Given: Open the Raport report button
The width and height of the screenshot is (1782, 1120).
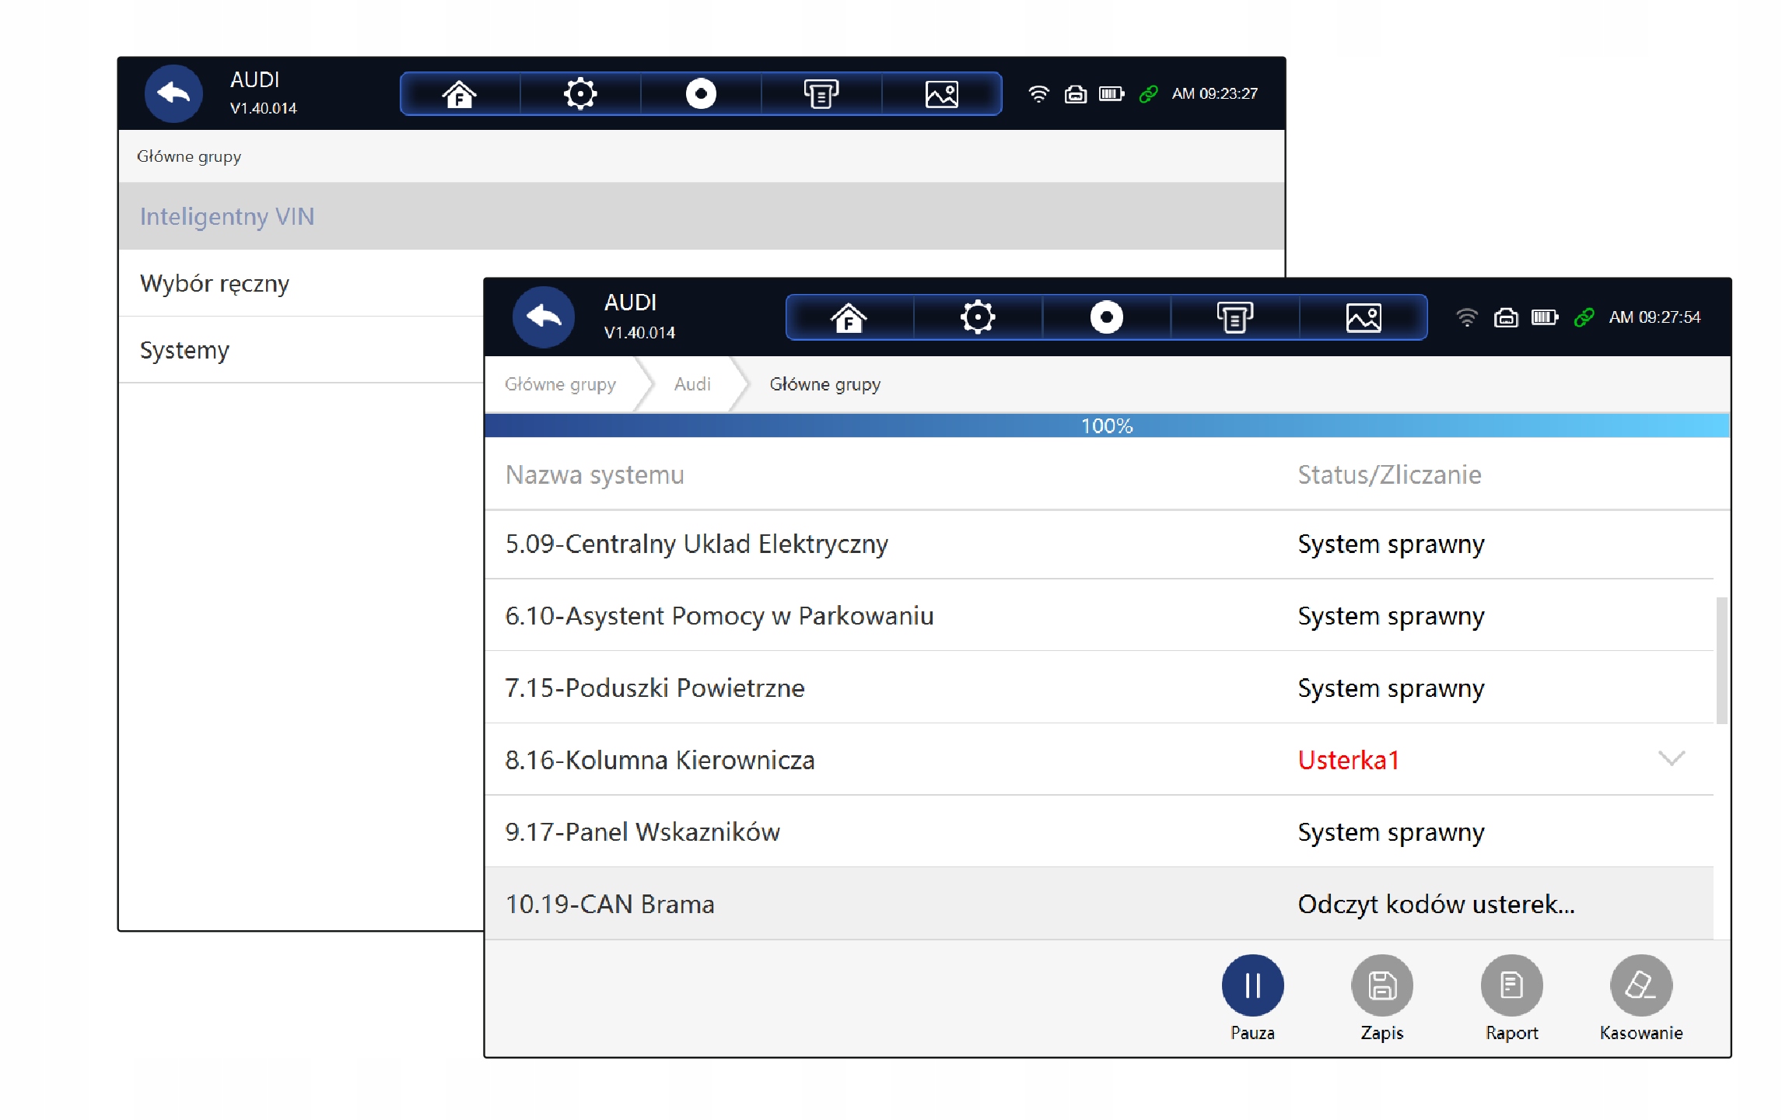Looking at the screenshot, I should click(x=1511, y=985).
